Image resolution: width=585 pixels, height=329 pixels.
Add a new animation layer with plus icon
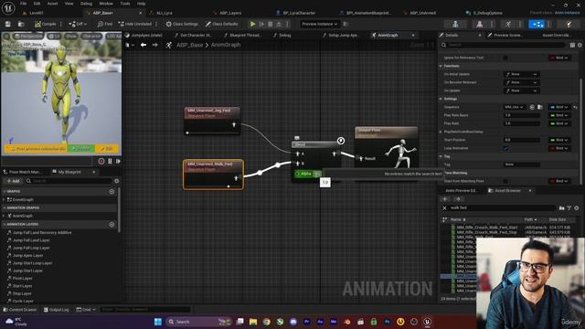pyautogui.click(x=112, y=224)
